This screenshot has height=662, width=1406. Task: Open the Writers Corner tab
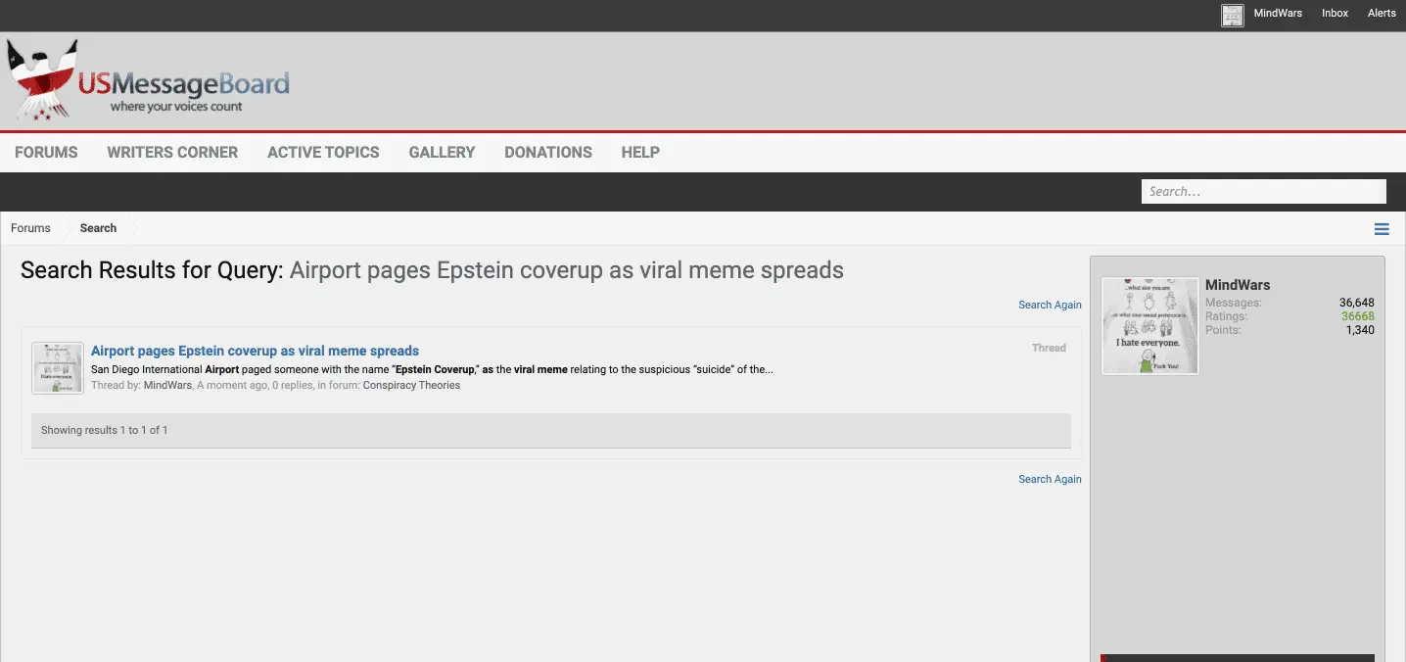pyautogui.click(x=172, y=153)
